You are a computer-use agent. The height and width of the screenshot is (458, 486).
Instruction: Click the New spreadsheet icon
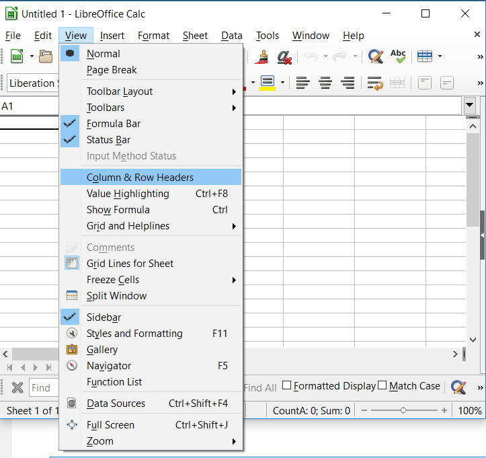click(x=17, y=56)
